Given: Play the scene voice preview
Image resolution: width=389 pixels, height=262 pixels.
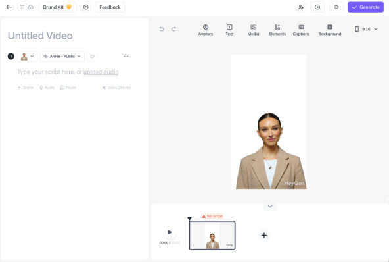Looking at the screenshot, I should click(x=93, y=57).
